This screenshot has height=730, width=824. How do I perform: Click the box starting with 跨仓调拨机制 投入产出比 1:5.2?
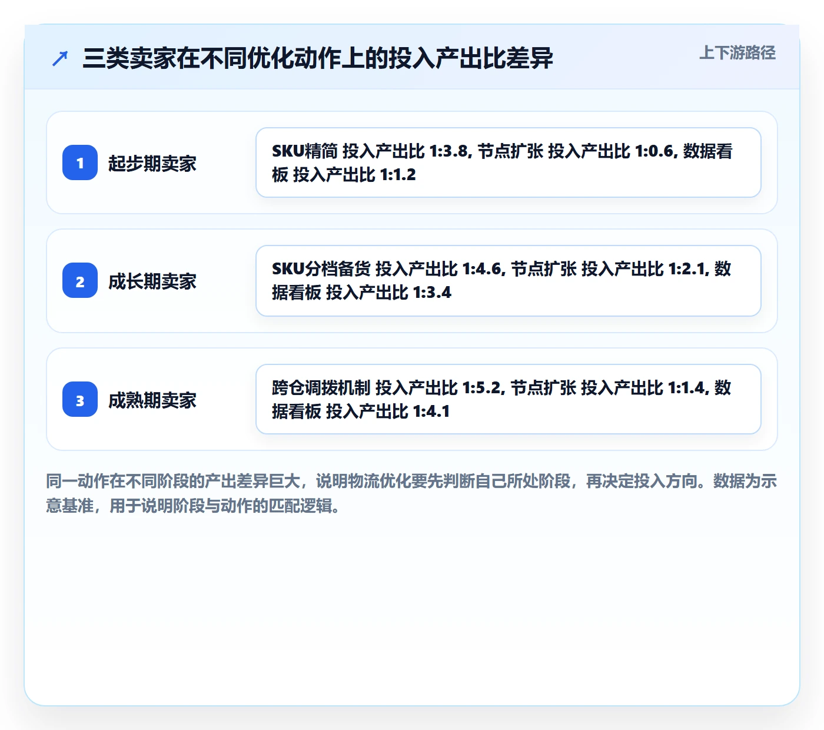click(509, 399)
